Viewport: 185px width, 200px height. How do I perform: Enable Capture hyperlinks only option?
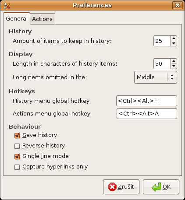click(17, 167)
